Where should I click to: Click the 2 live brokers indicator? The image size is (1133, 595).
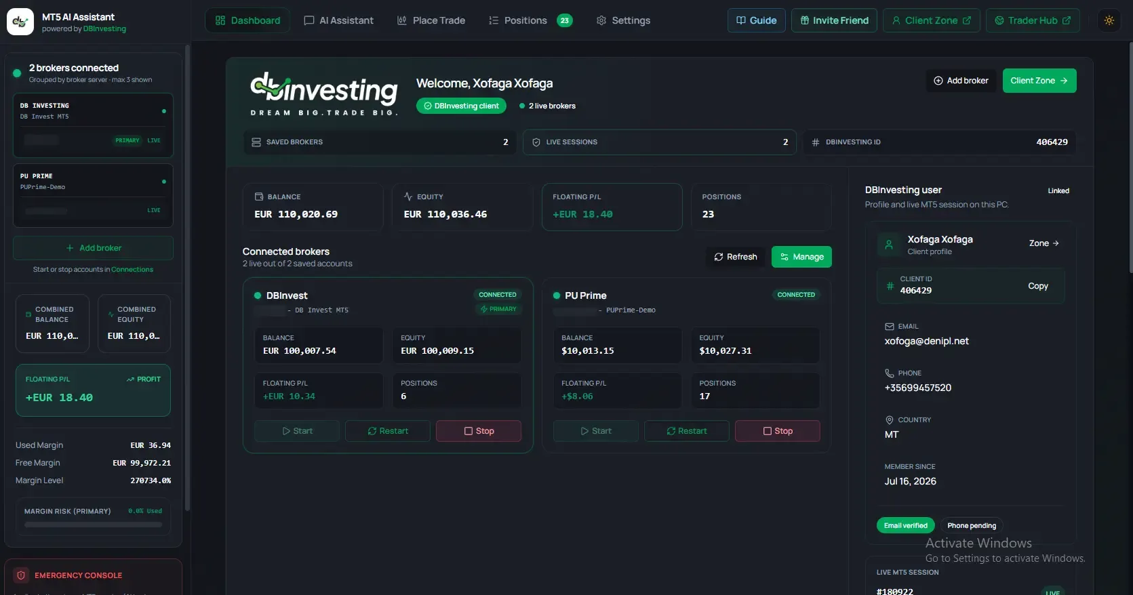[547, 106]
